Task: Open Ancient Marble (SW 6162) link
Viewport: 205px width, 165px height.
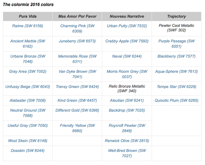Action: point(28,43)
